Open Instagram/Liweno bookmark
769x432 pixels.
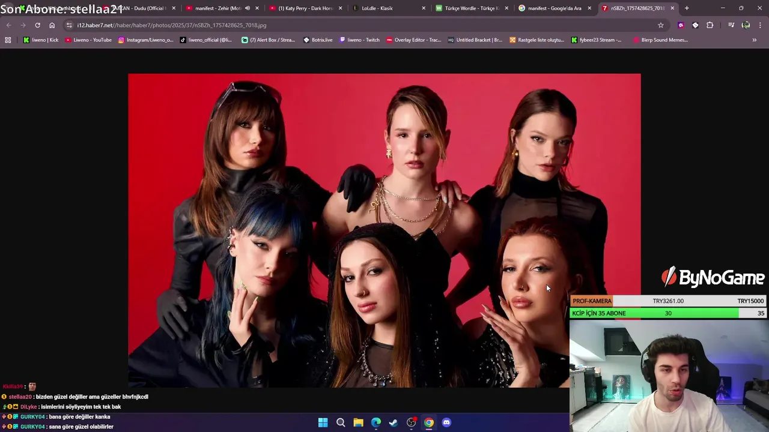(x=145, y=40)
